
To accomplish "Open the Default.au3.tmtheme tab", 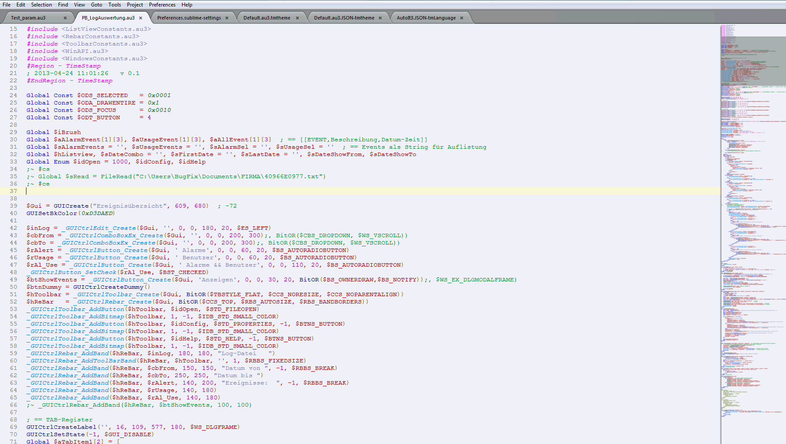I will coord(267,18).
